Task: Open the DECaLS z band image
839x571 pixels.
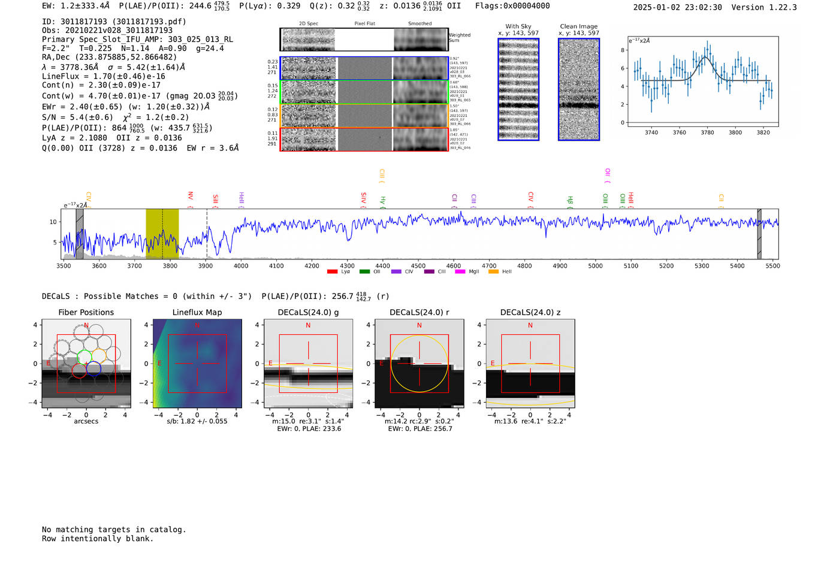Action: (x=530, y=364)
